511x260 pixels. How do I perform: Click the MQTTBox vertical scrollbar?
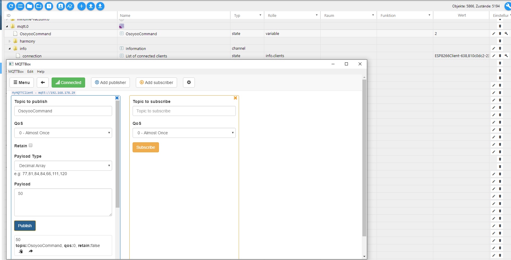(x=364, y=158)
